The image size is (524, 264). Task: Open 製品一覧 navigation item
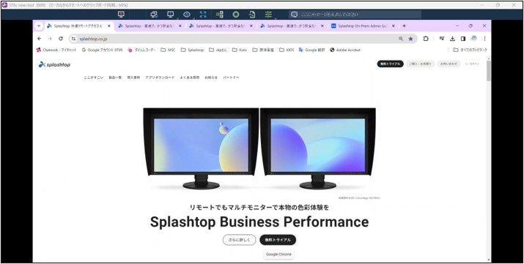(115, 78)
